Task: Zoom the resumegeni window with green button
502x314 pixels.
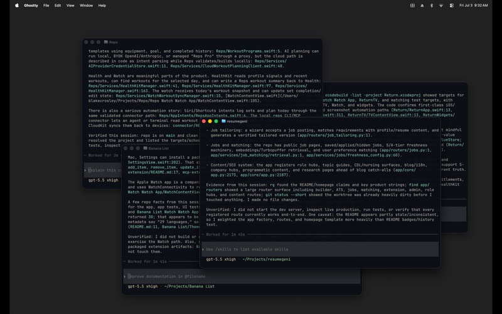Action: coord(216,121)
